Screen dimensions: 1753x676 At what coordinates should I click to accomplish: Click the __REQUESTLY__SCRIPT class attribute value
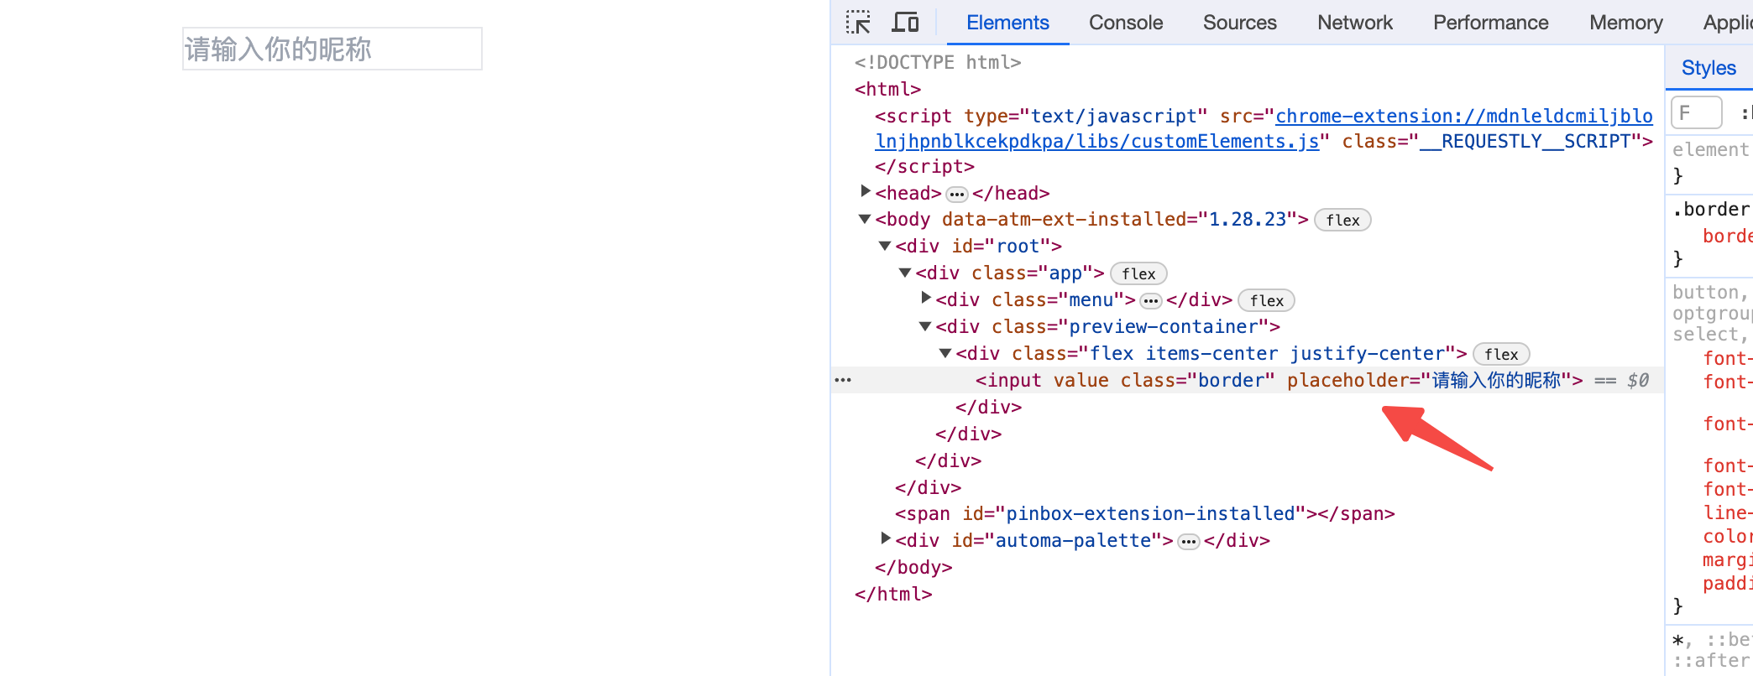1525,141
